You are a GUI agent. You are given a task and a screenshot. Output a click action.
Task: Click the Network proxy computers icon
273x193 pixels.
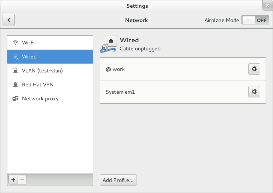pos(15,99)
